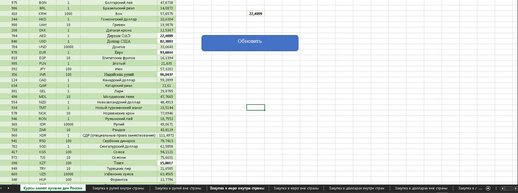The width and height of the screenshot is (518, 193).
Task: Select the 'Злотый' cell
Action: point(119,63)
